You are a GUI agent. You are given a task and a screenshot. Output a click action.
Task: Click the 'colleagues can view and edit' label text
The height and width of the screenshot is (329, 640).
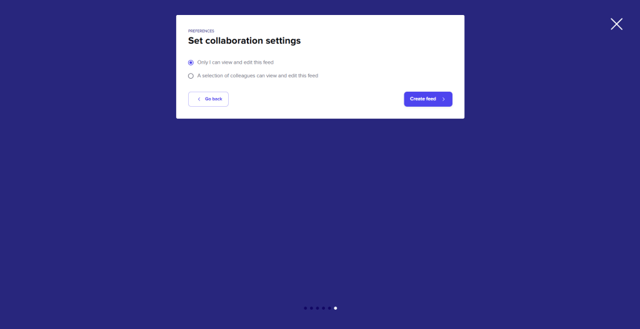[275, 76]
